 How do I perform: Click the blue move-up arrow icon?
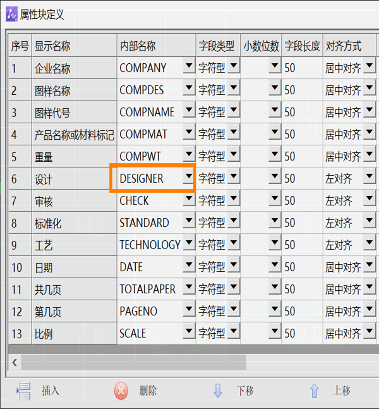(x=315, y=391)
